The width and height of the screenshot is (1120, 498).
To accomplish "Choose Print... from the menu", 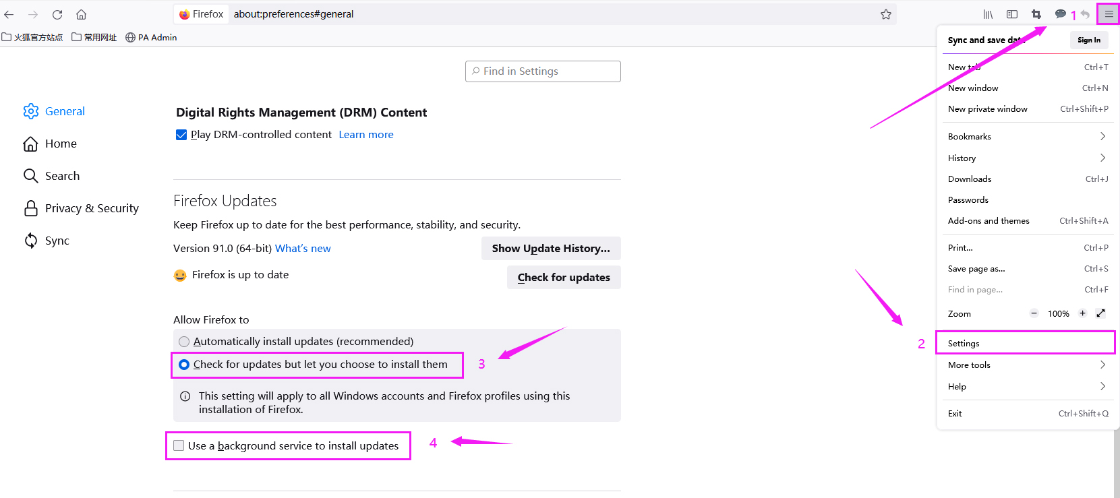I will 1028,247.
